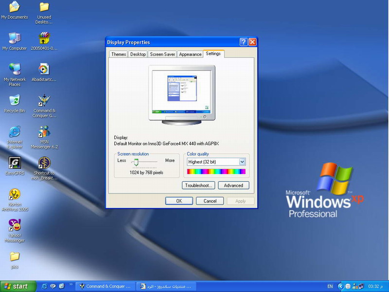Switch to Command & Conquer taskbar window
This screenshot has height=292, width=389.
106,286
